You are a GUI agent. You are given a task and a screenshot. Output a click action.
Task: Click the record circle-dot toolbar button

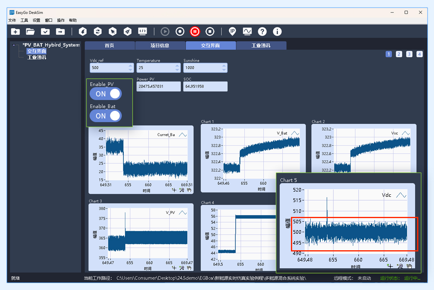click(x=180, y=32)
